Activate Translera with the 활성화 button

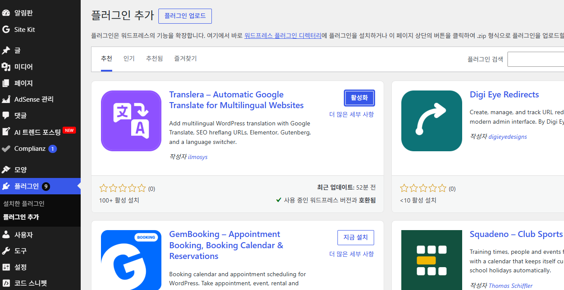[359, 98]
